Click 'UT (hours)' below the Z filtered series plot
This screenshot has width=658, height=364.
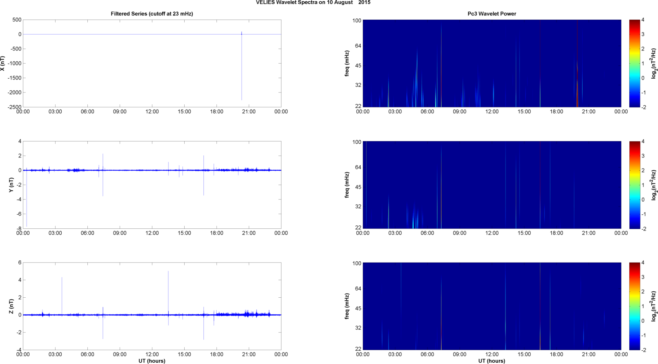pyautogui.click(x=152, y=361)
